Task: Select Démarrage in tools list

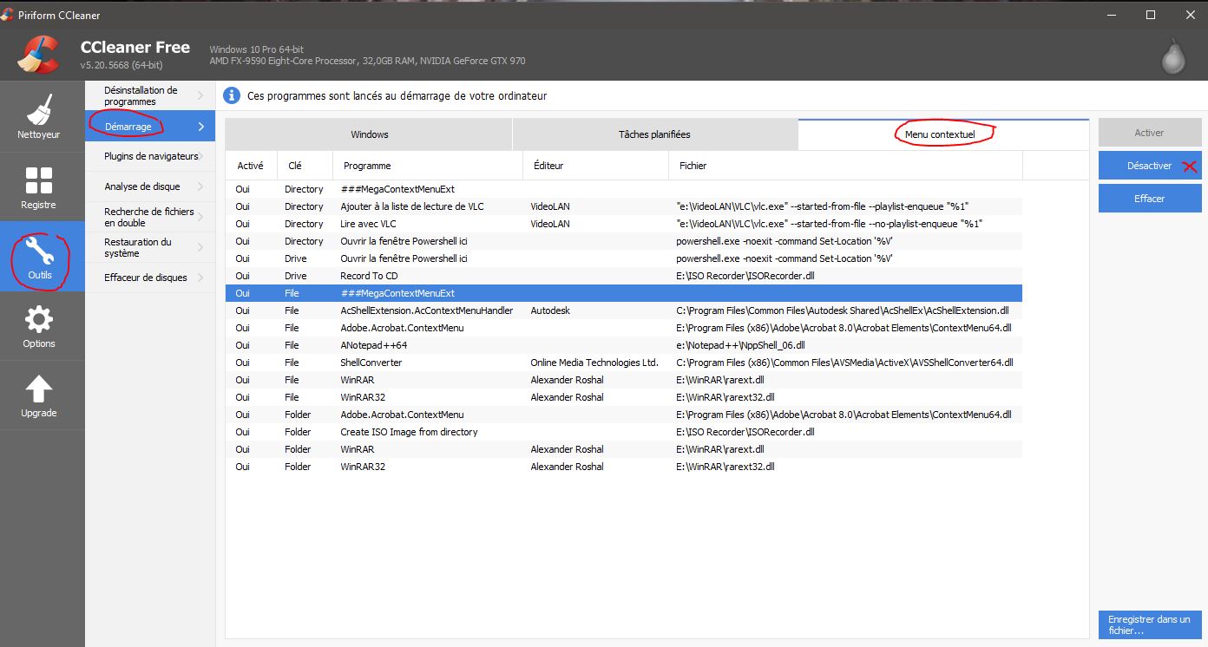Action: [150, 127]
